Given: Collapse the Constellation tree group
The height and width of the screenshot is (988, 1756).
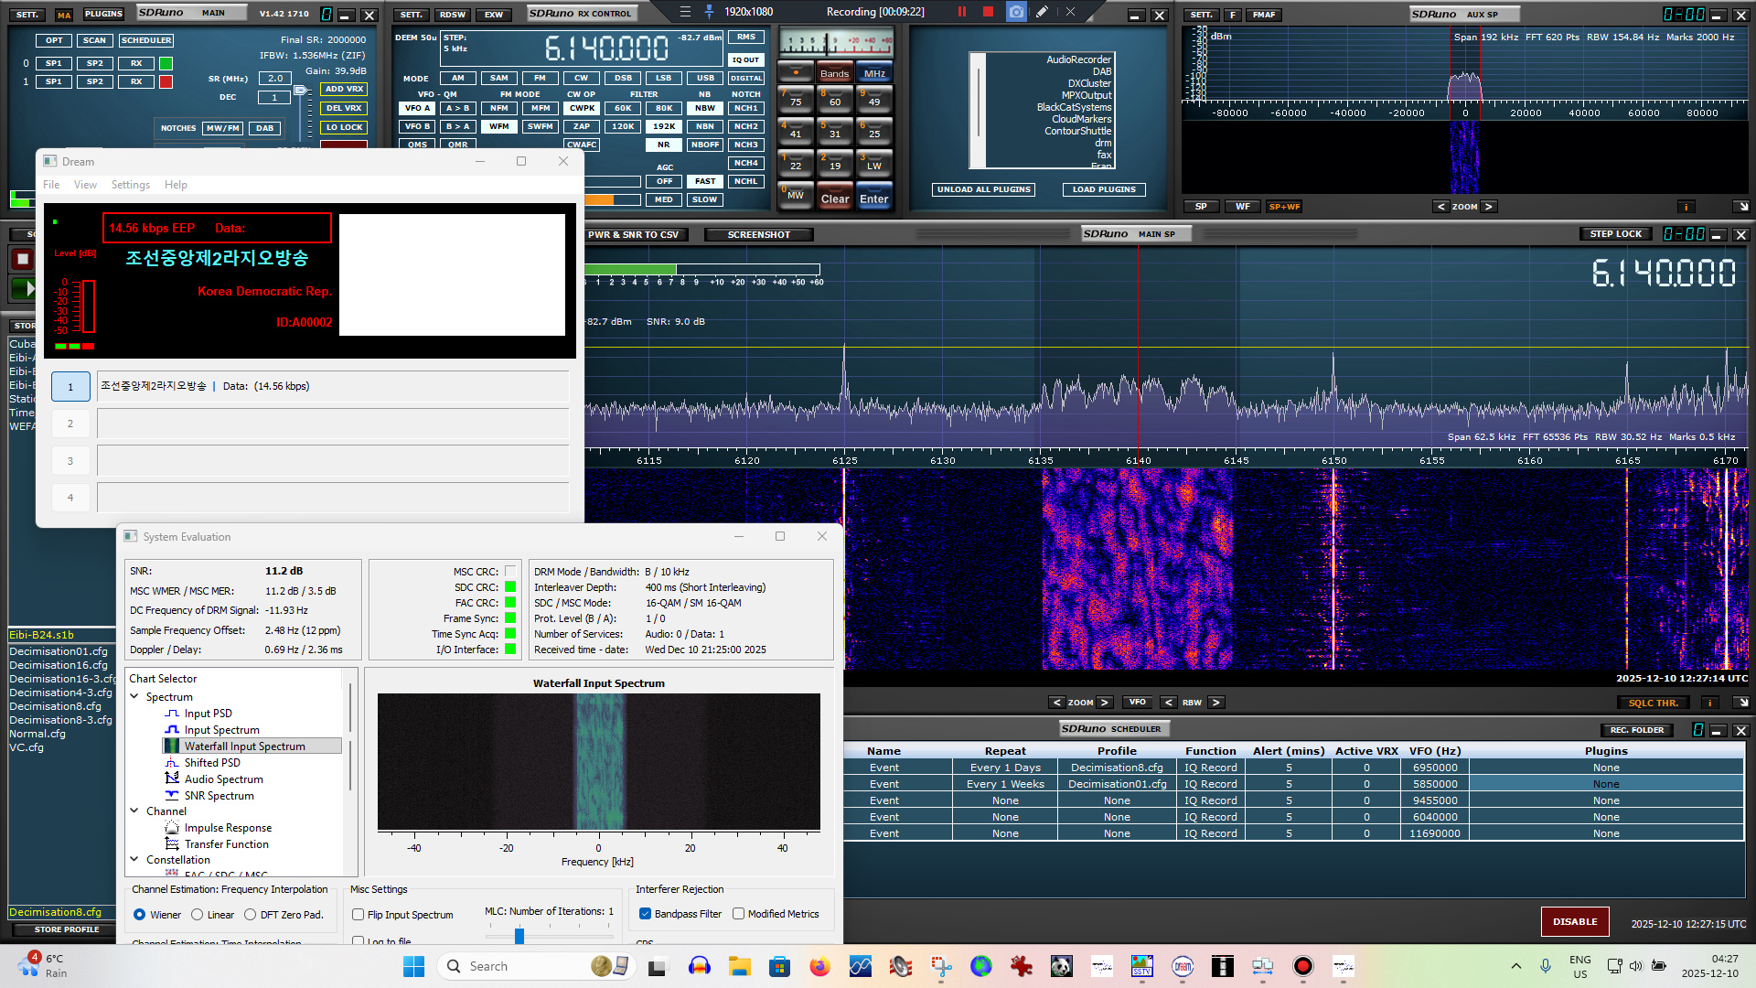Looking at the screenshot, I should [x=134, y=860].
